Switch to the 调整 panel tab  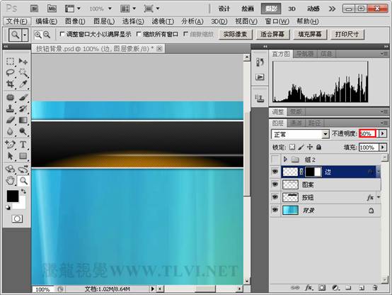point(278,112)
